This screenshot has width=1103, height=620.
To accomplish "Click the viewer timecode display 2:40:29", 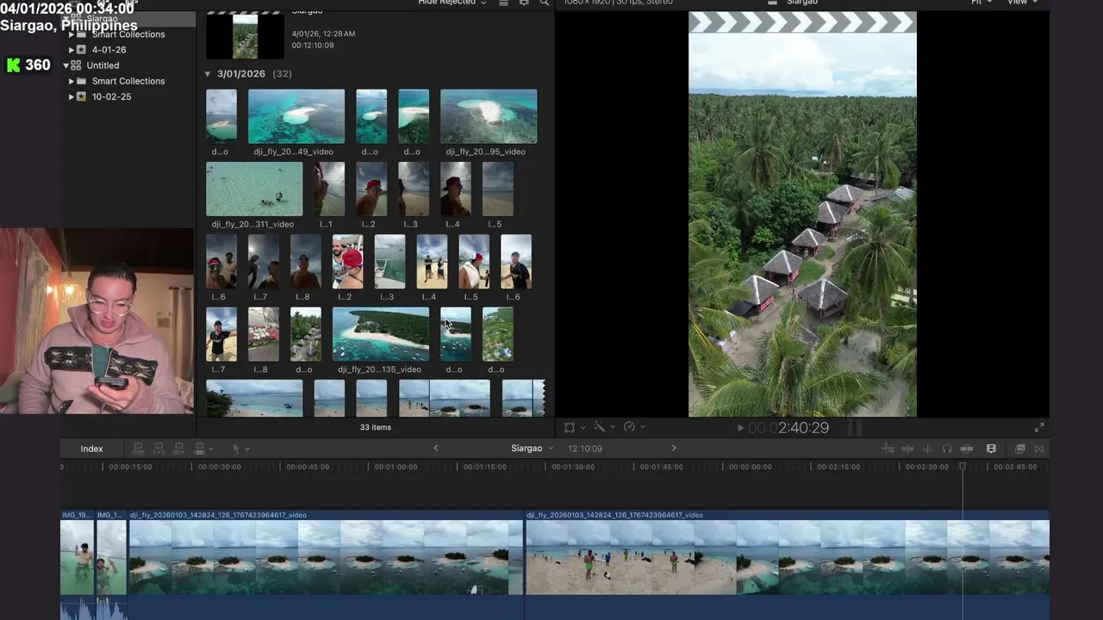I will pyautogui.click(x=788, y=427).
